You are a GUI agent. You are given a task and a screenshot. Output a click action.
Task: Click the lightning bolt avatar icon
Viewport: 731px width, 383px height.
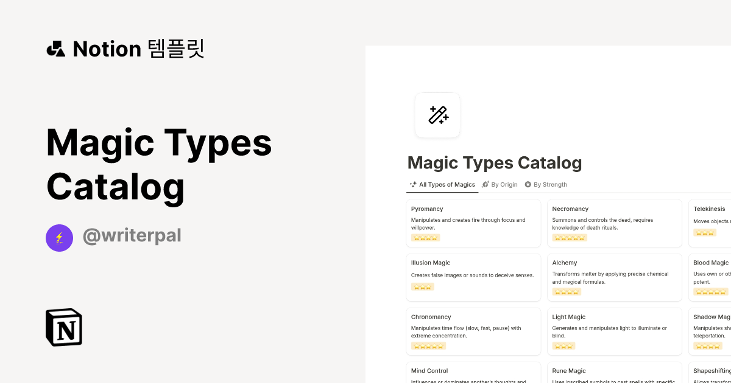click(59, 238)
